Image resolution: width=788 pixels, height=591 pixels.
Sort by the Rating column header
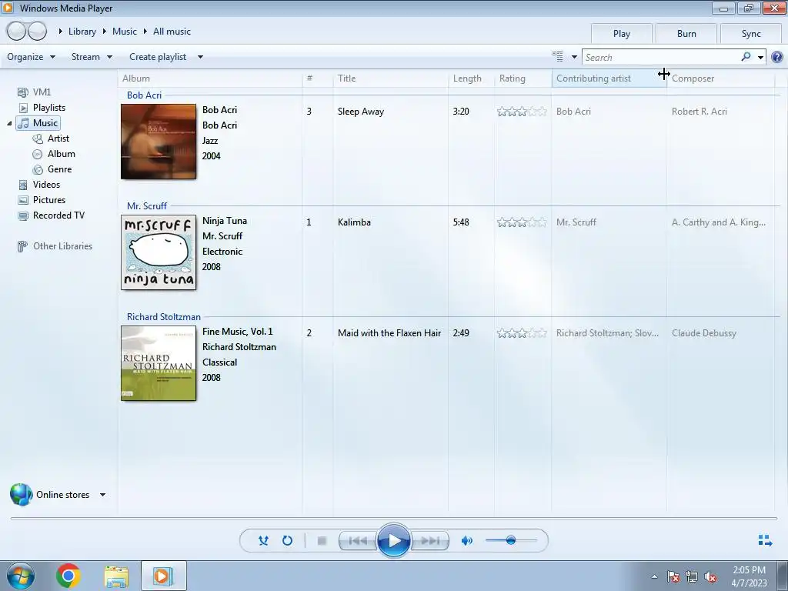point(523,78)
